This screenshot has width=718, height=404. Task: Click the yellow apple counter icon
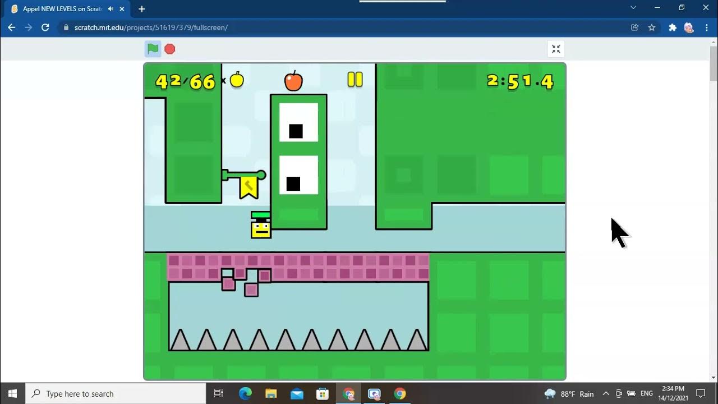[237, 80]
